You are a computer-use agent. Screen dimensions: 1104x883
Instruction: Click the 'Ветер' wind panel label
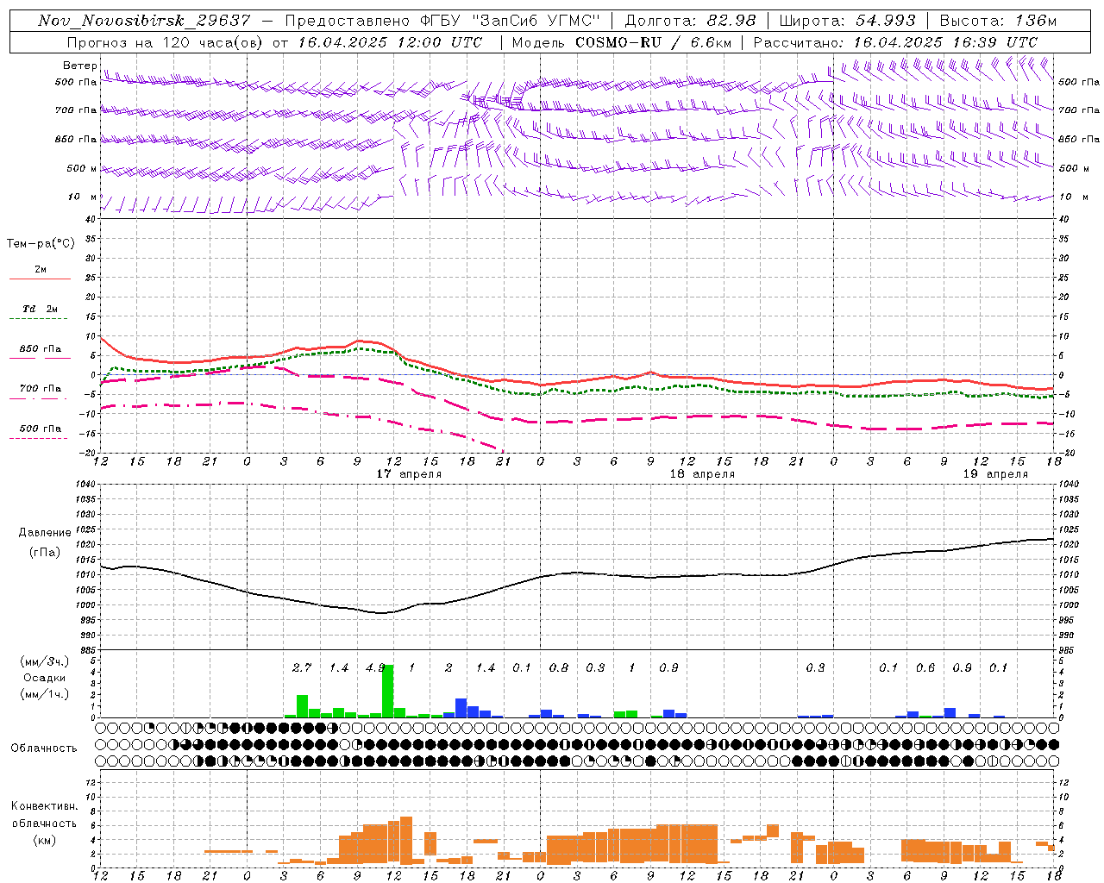pos(79,66)
